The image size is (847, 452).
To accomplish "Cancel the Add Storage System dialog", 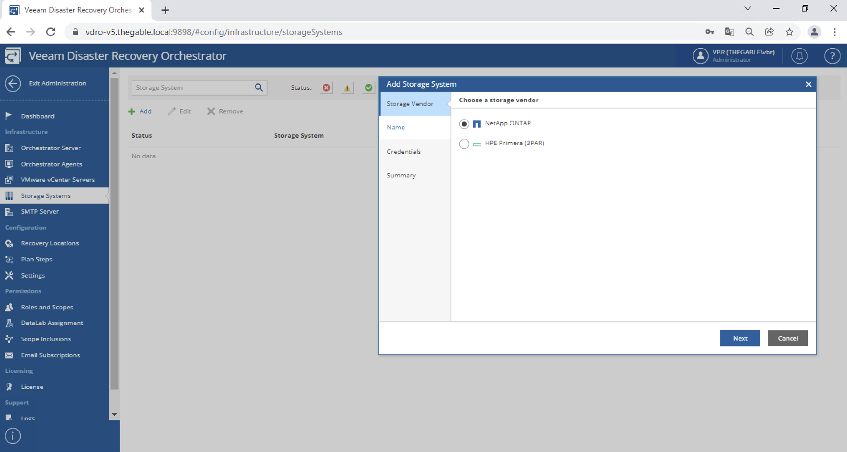I will click(x=788, y=338).
